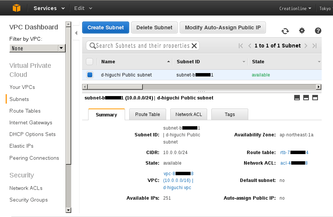
Task: Open Security Groups in sidebar
Action: coord(29,200)
